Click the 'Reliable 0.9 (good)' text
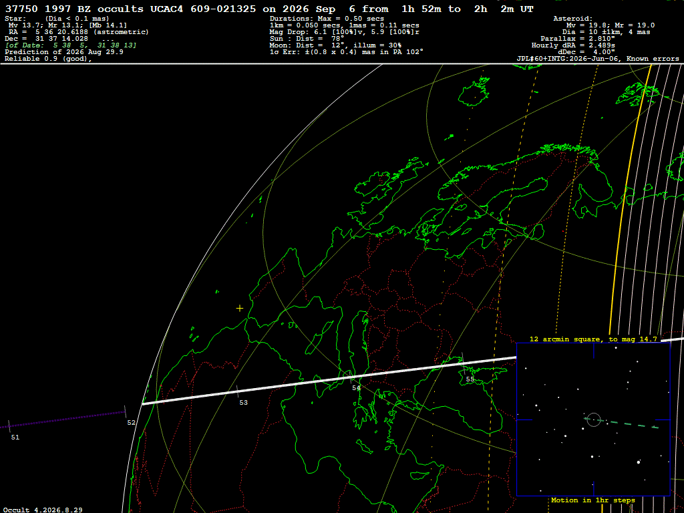The height and width of the screenshot is (513, 684). (x=48, y=59)
